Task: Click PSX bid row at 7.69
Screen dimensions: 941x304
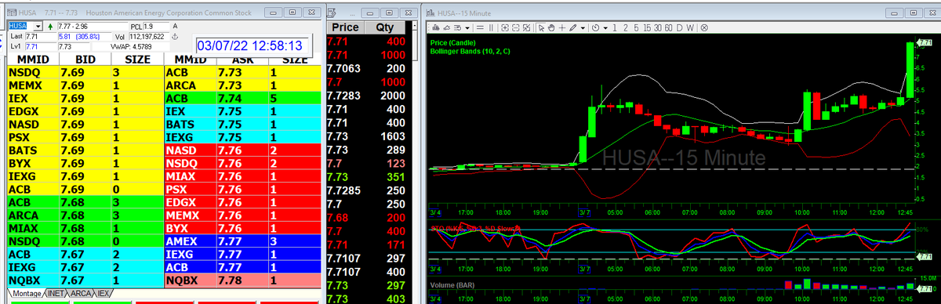Action: click(x=85, y=137)
